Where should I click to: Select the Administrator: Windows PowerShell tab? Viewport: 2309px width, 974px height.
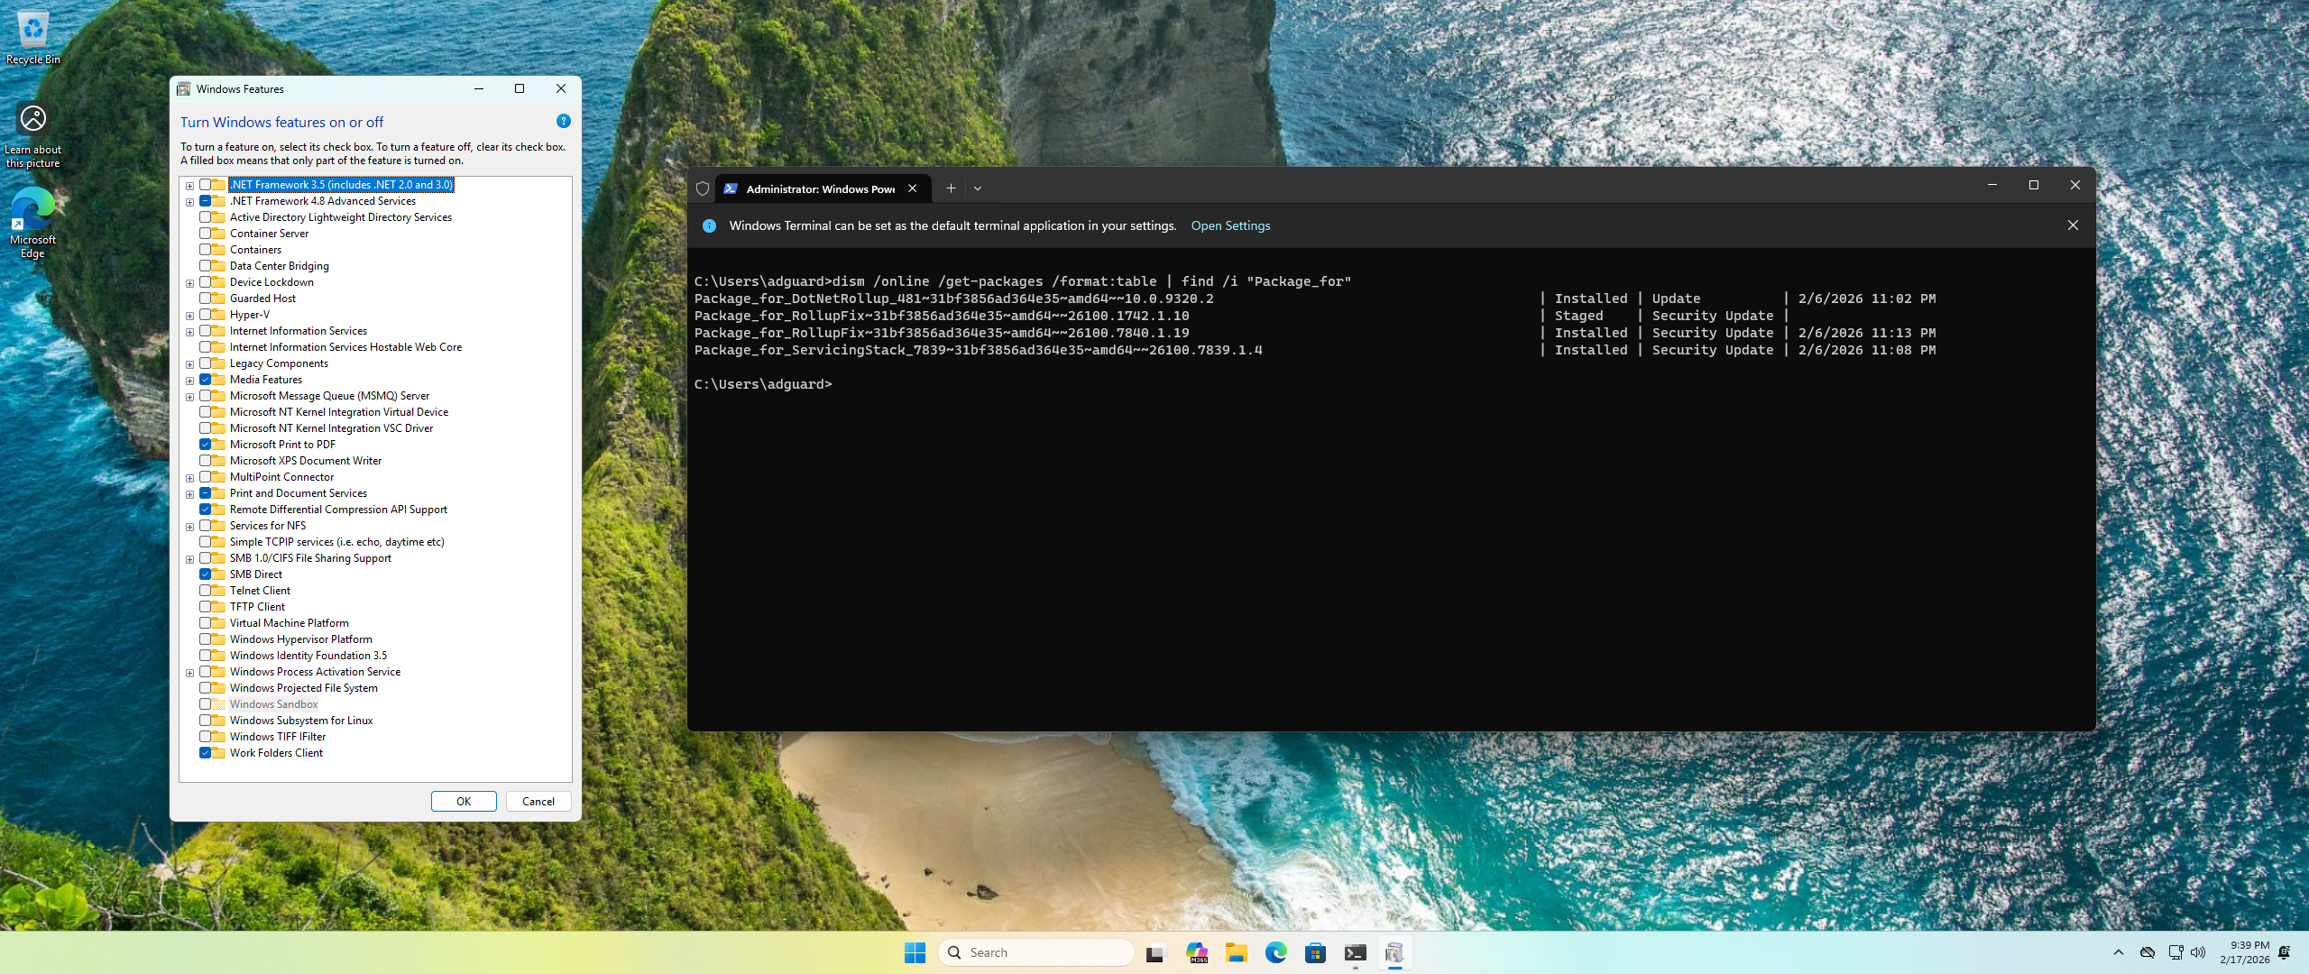tap(819, 188)
